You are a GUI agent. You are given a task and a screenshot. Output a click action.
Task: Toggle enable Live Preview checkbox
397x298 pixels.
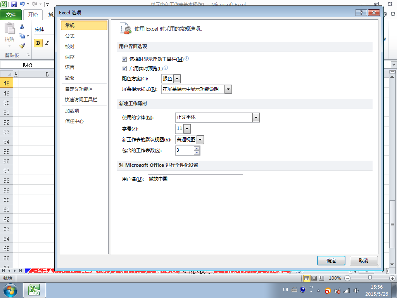click(x=124, y=68)
